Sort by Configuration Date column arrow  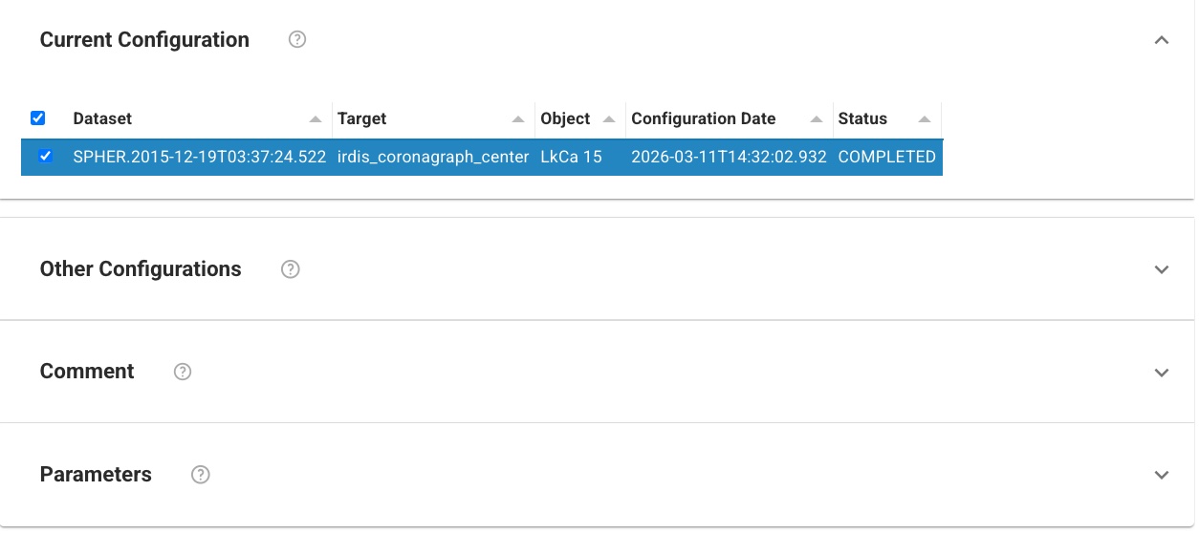coord(817,119)
